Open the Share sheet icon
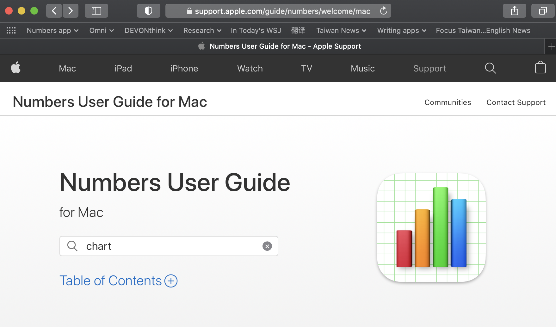556x327 pixels. click(x=515, y=11)
